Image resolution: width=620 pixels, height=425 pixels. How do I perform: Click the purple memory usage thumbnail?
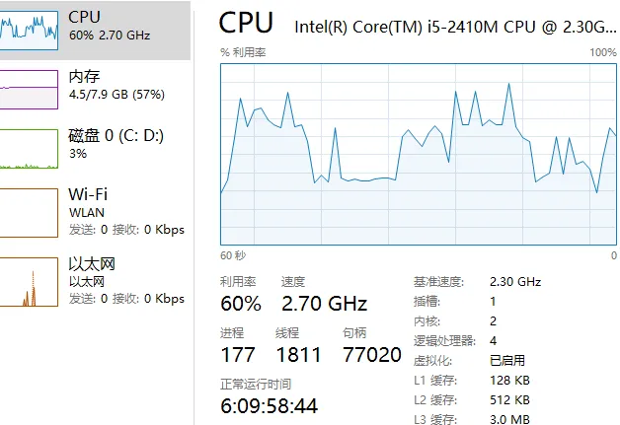[x=29, y=90]
